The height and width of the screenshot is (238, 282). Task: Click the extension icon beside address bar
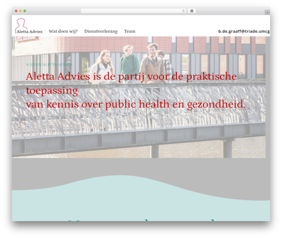[192, 11]
